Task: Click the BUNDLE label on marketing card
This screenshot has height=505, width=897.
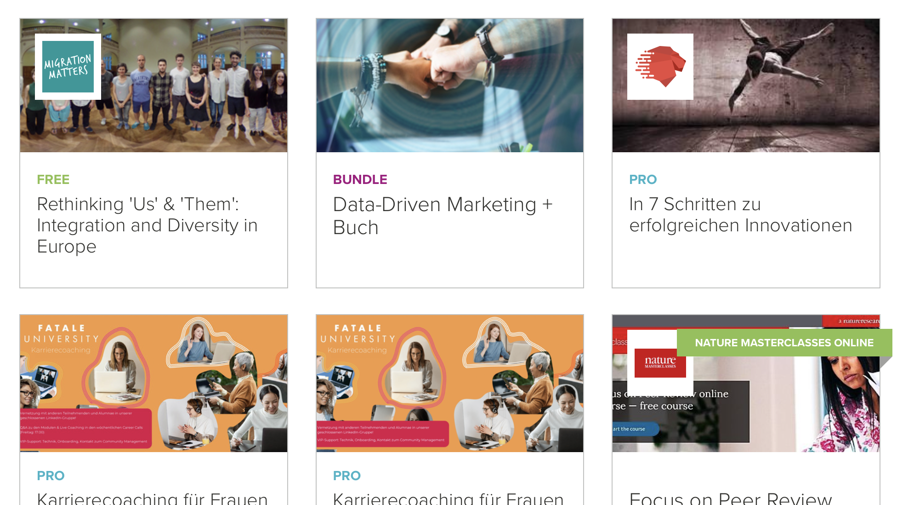Action: tap(360, 179)
